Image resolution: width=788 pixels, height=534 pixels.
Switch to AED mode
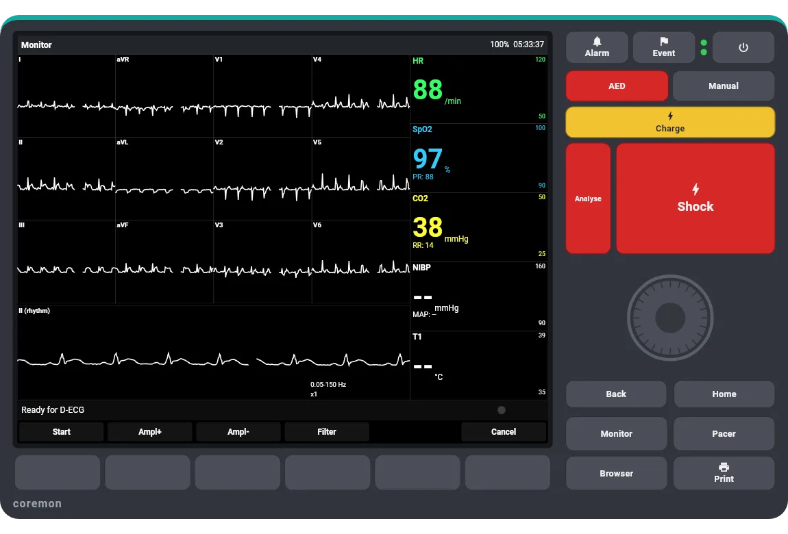pyautogui.click(x=617, y=86)
